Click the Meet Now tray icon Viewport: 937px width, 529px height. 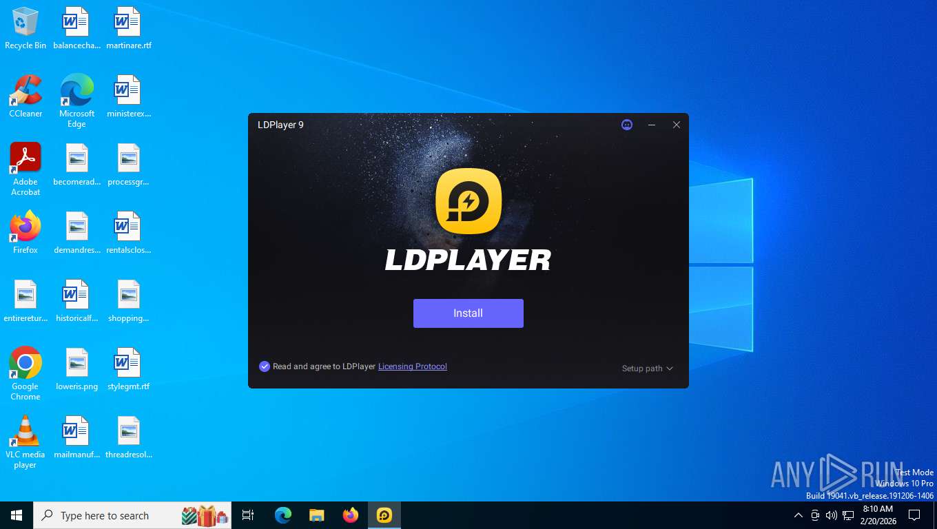point(815,515)
